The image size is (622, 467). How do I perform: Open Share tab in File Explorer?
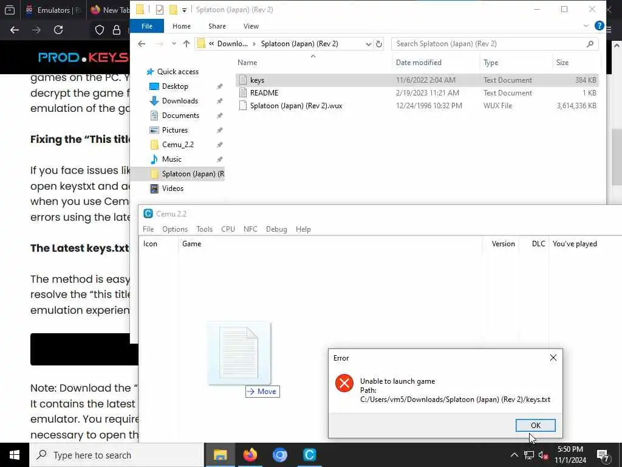[217, 26]
